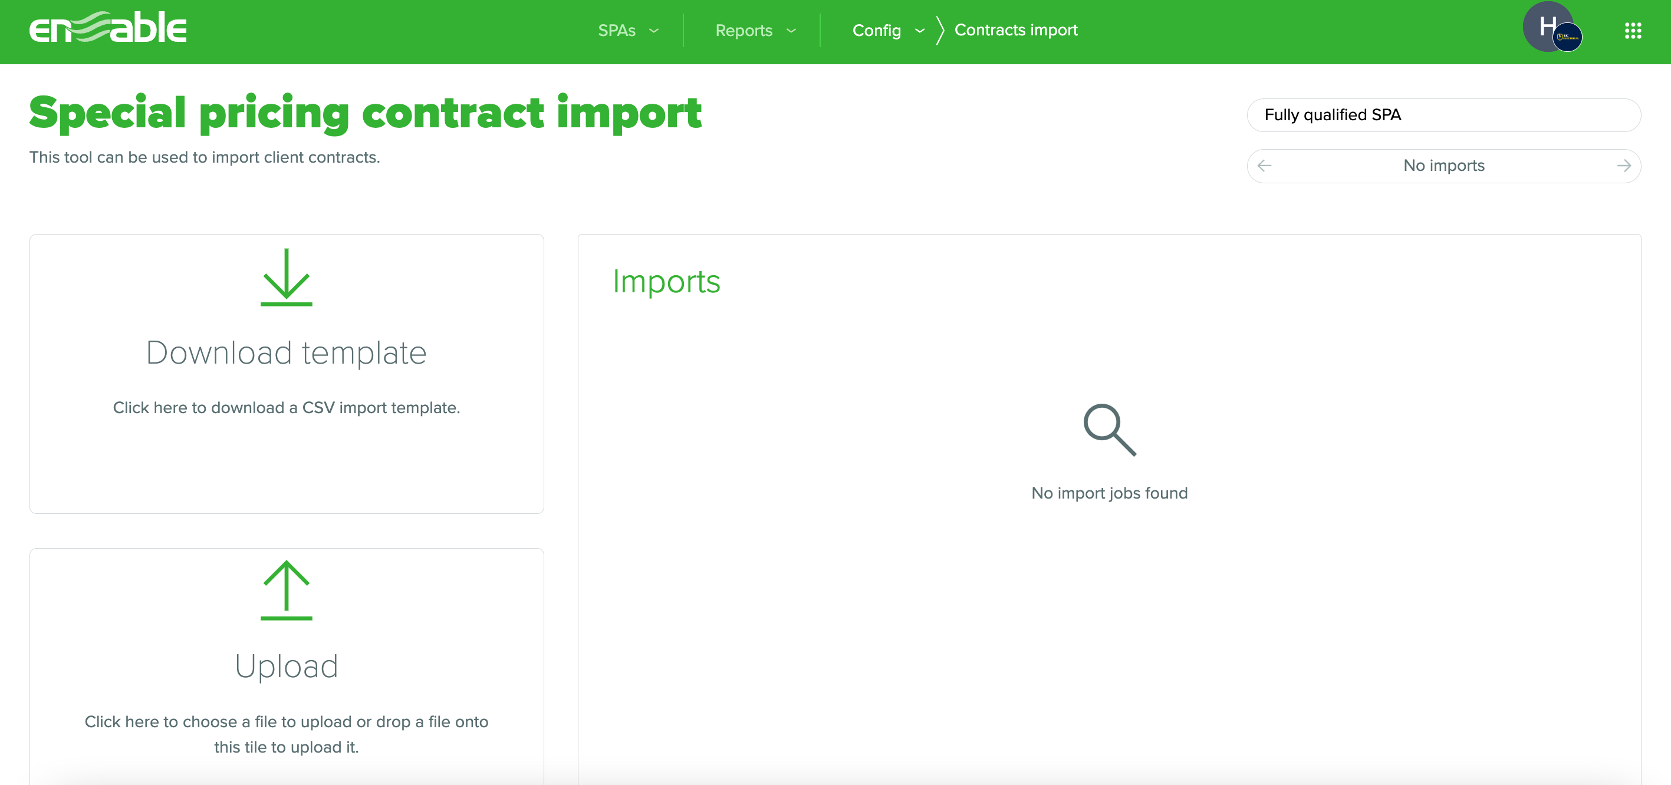
Task: Open the Fully qualified SPA selector
Action: point(1443,115)
